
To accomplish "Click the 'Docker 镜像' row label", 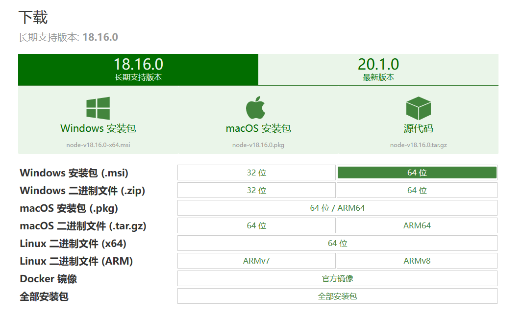I will tap(49, 279).
